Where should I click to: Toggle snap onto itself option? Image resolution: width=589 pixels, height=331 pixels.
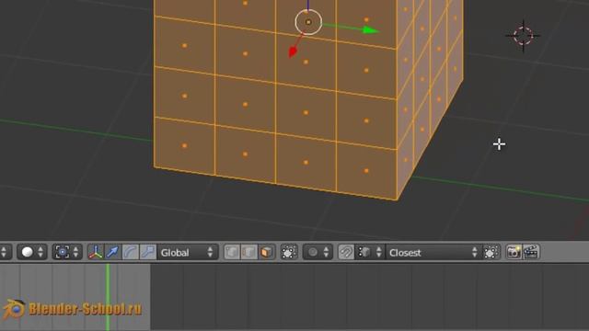(491, 252)
